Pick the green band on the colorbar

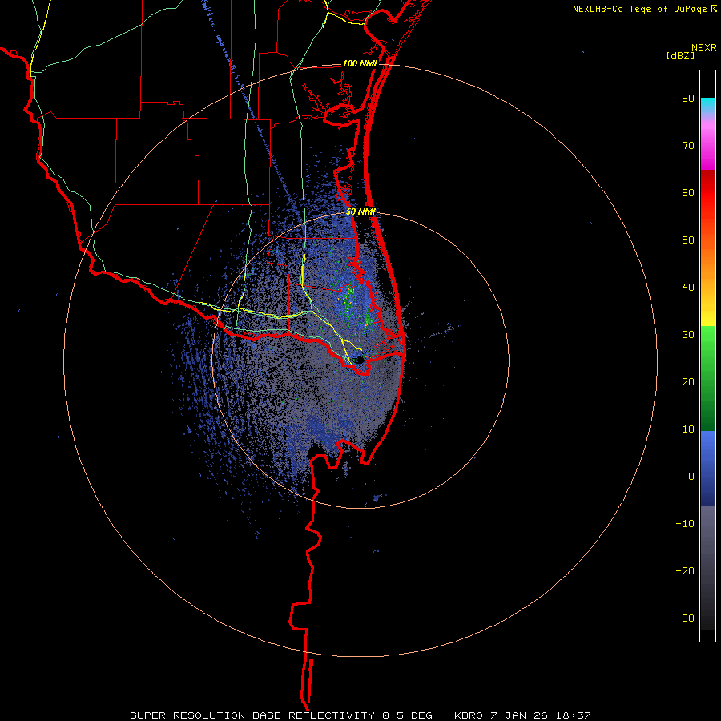point(707,378)
